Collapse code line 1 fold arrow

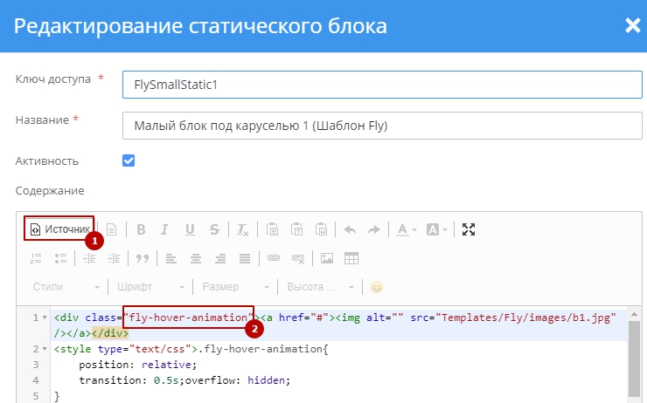click(x=44, y=318)
